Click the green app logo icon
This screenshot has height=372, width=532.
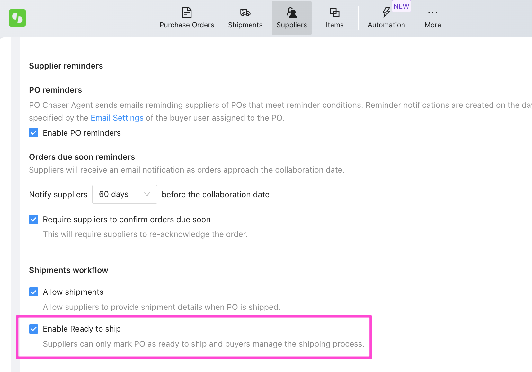[17, 18]
